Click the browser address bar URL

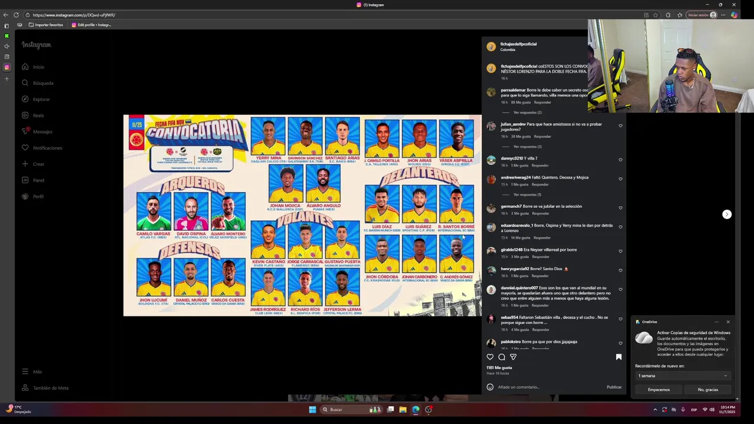[x=74, y=15]
